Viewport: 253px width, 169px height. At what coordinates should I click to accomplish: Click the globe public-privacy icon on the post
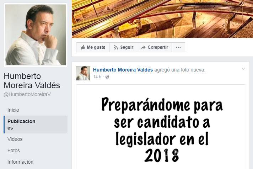point(107,77)
